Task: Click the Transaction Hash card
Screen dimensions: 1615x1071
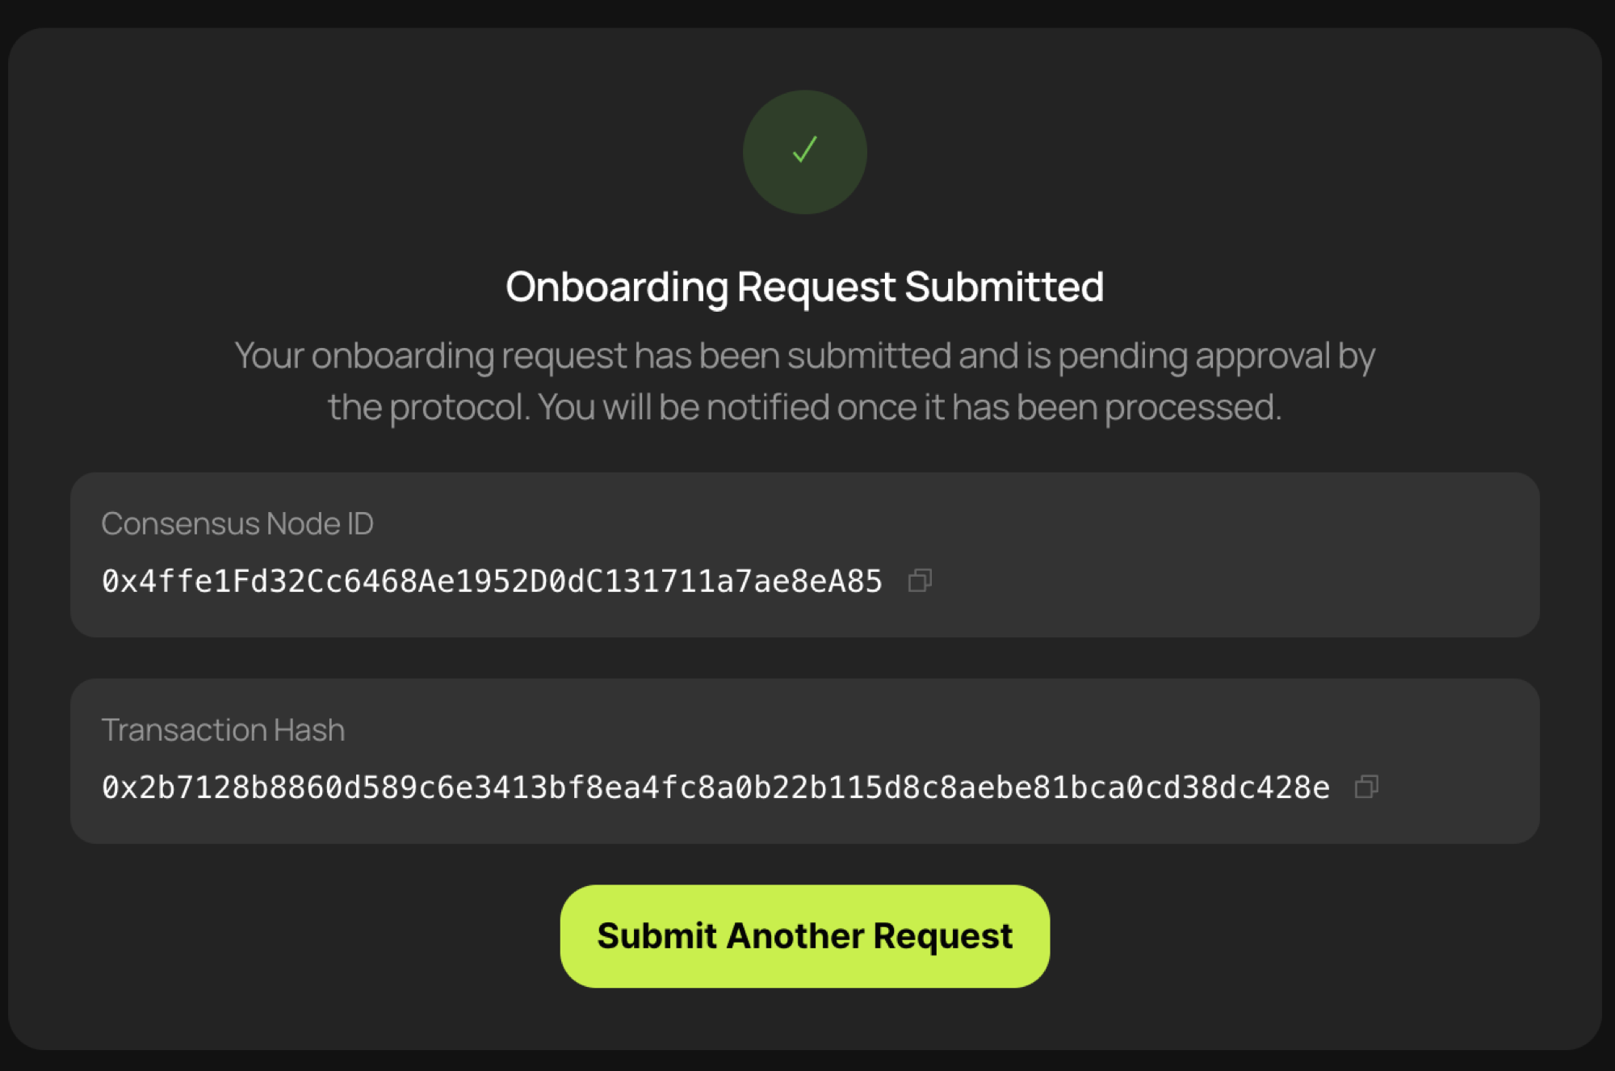Action: 807,760
